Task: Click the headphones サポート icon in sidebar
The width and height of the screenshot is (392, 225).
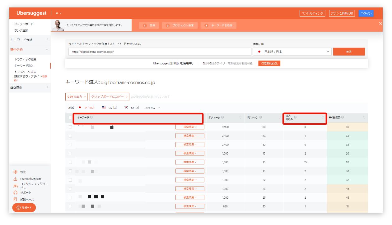Action: (x=15, y=193)
